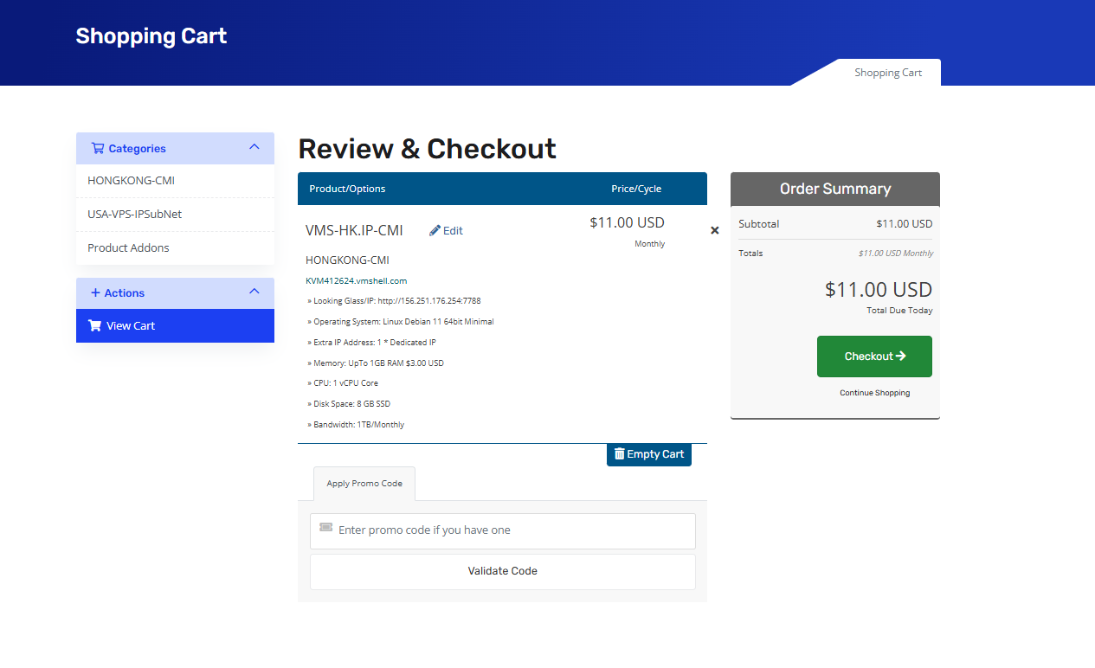Click the cart icon in Categories header

point(97,148)
